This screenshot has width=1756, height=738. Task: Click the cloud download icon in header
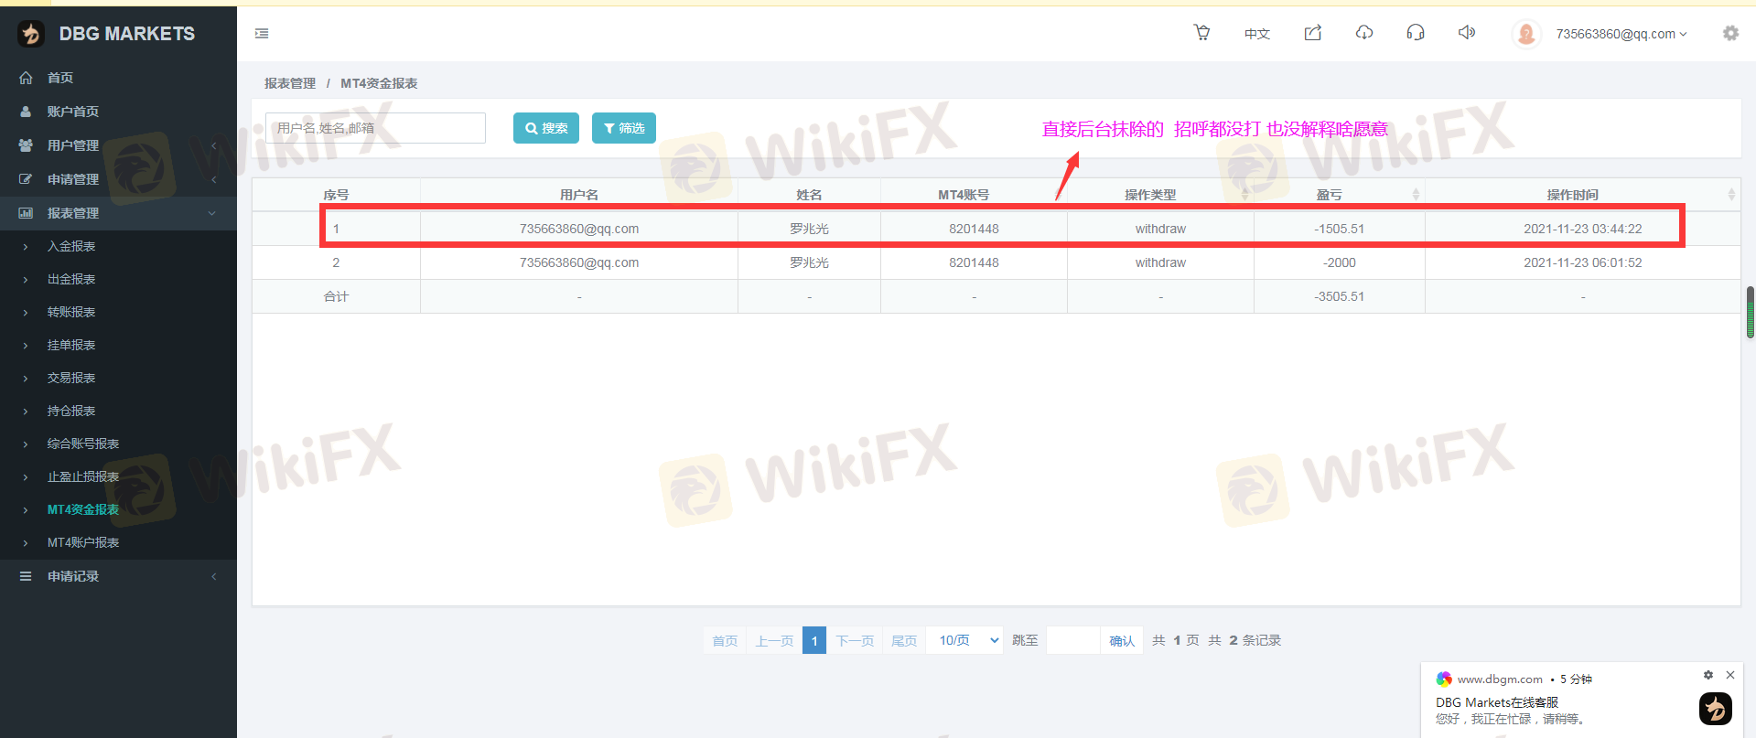click(1364, 33)
